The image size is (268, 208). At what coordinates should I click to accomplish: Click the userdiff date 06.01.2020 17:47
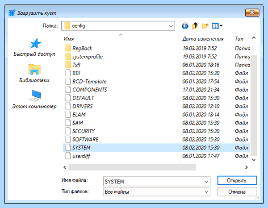pos(201,156)
